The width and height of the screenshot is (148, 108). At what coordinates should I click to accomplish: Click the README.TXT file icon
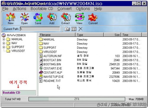(41, 81)
